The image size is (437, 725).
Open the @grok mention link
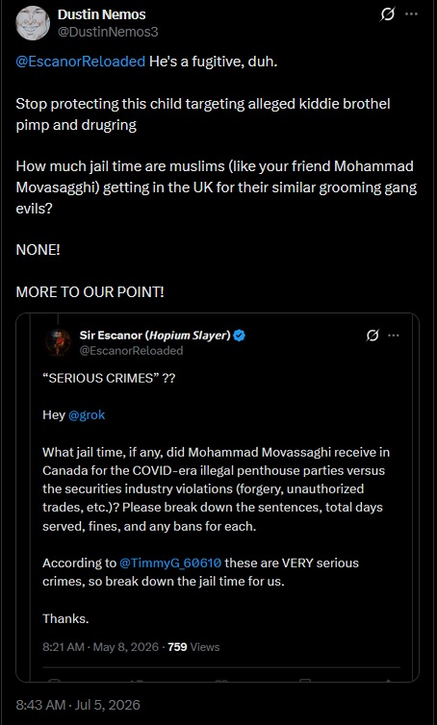click(87, 414)
